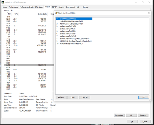154x125 pixels.
Task: Click OK in the Properties window
Action: click(x=132, y=122)
